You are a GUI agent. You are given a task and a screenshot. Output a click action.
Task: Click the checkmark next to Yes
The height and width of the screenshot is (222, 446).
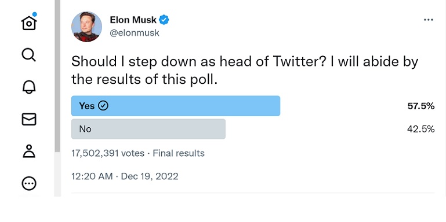click(103, 106)
